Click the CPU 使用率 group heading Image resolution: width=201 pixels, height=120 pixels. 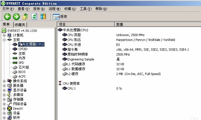click(x=71, y=84)
